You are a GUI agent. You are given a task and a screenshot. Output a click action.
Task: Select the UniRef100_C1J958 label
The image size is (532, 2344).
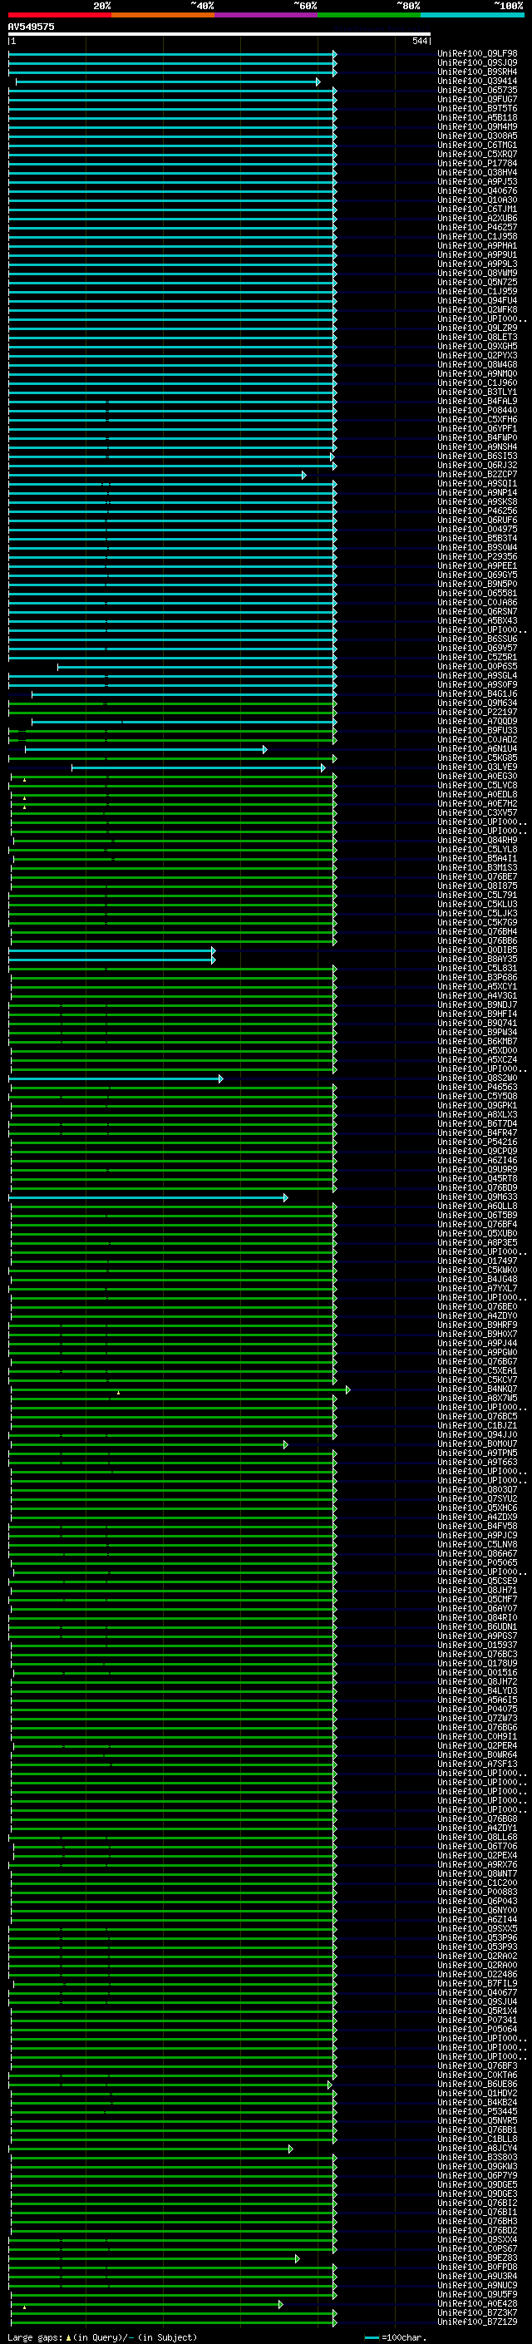tap(476, 237)
